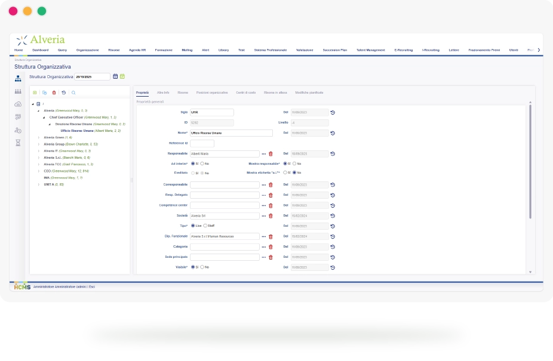Click green add-node icon in tree toolbar
The image size is (553, 361).
35,92
